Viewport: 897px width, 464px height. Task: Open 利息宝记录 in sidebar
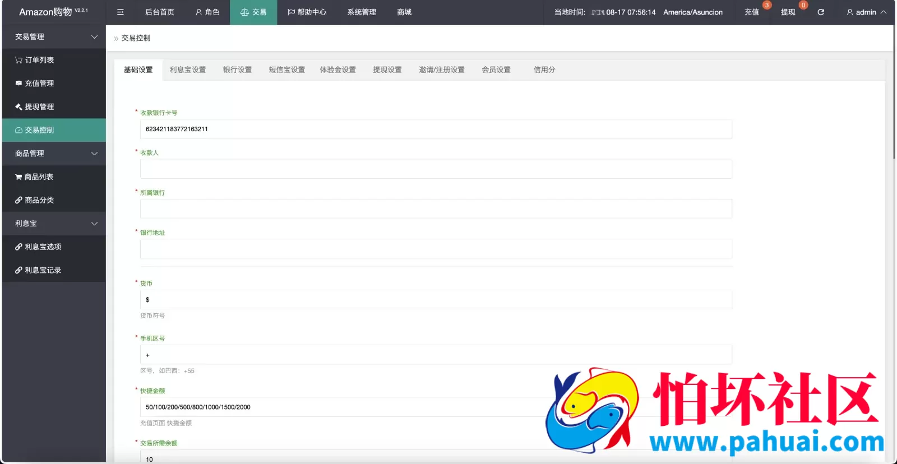pyautogui.click(x=54, y=270)
